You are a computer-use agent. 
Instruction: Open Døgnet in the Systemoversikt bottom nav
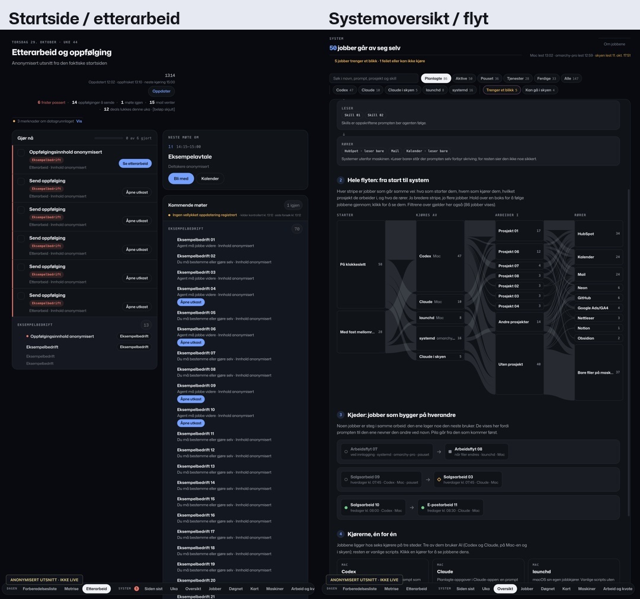coord(548,589)
